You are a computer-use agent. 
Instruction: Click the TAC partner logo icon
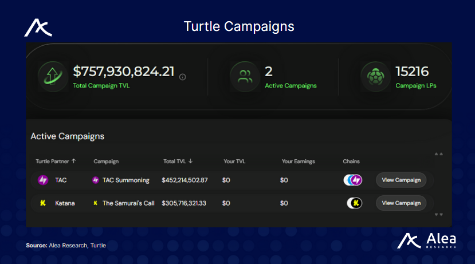click(43, 180)
